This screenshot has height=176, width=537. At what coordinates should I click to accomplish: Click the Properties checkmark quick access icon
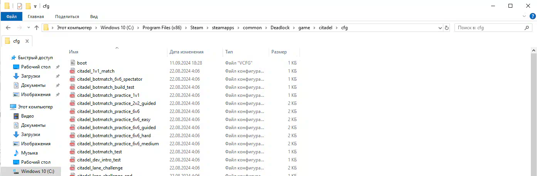pyautogui.click(x=19, y=6)
